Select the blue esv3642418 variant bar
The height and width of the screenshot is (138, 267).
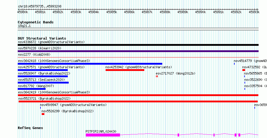(90, 64)
